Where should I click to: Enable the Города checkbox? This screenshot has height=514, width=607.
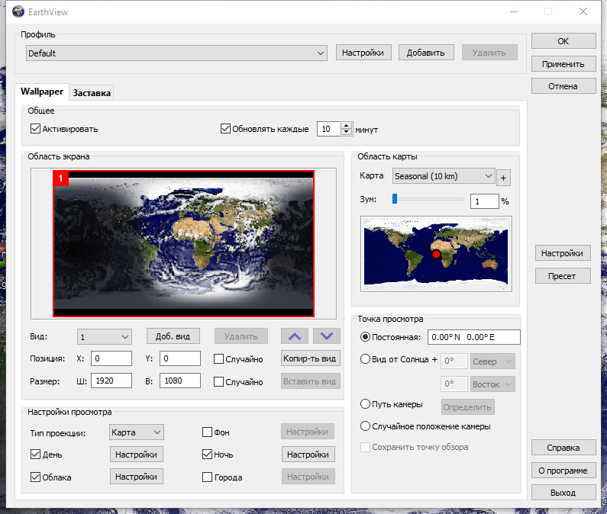point(207,477)
